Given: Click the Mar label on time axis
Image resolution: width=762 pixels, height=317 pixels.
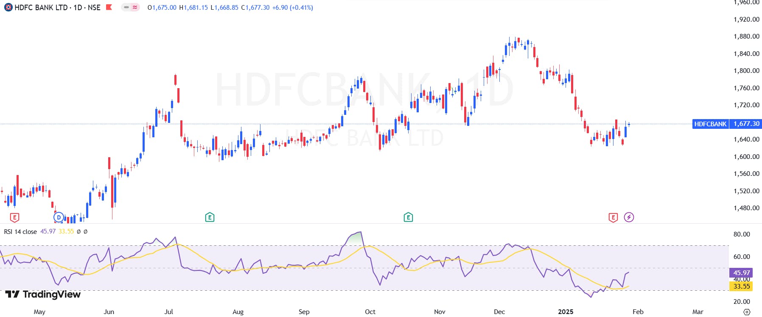Looking at the screenshot, I should (x=698, y=312).
